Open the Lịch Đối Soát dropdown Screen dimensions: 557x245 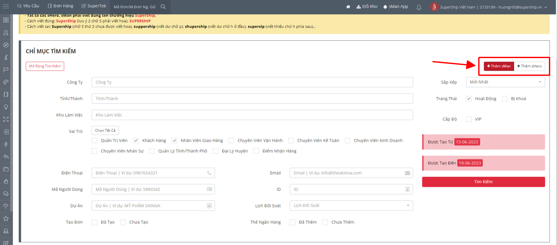coord(351,206)
